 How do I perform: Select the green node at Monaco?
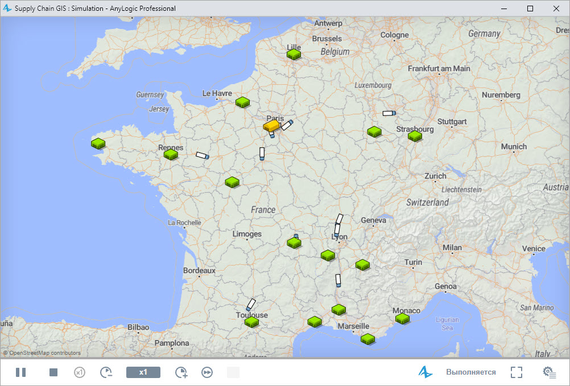point(402,319)
